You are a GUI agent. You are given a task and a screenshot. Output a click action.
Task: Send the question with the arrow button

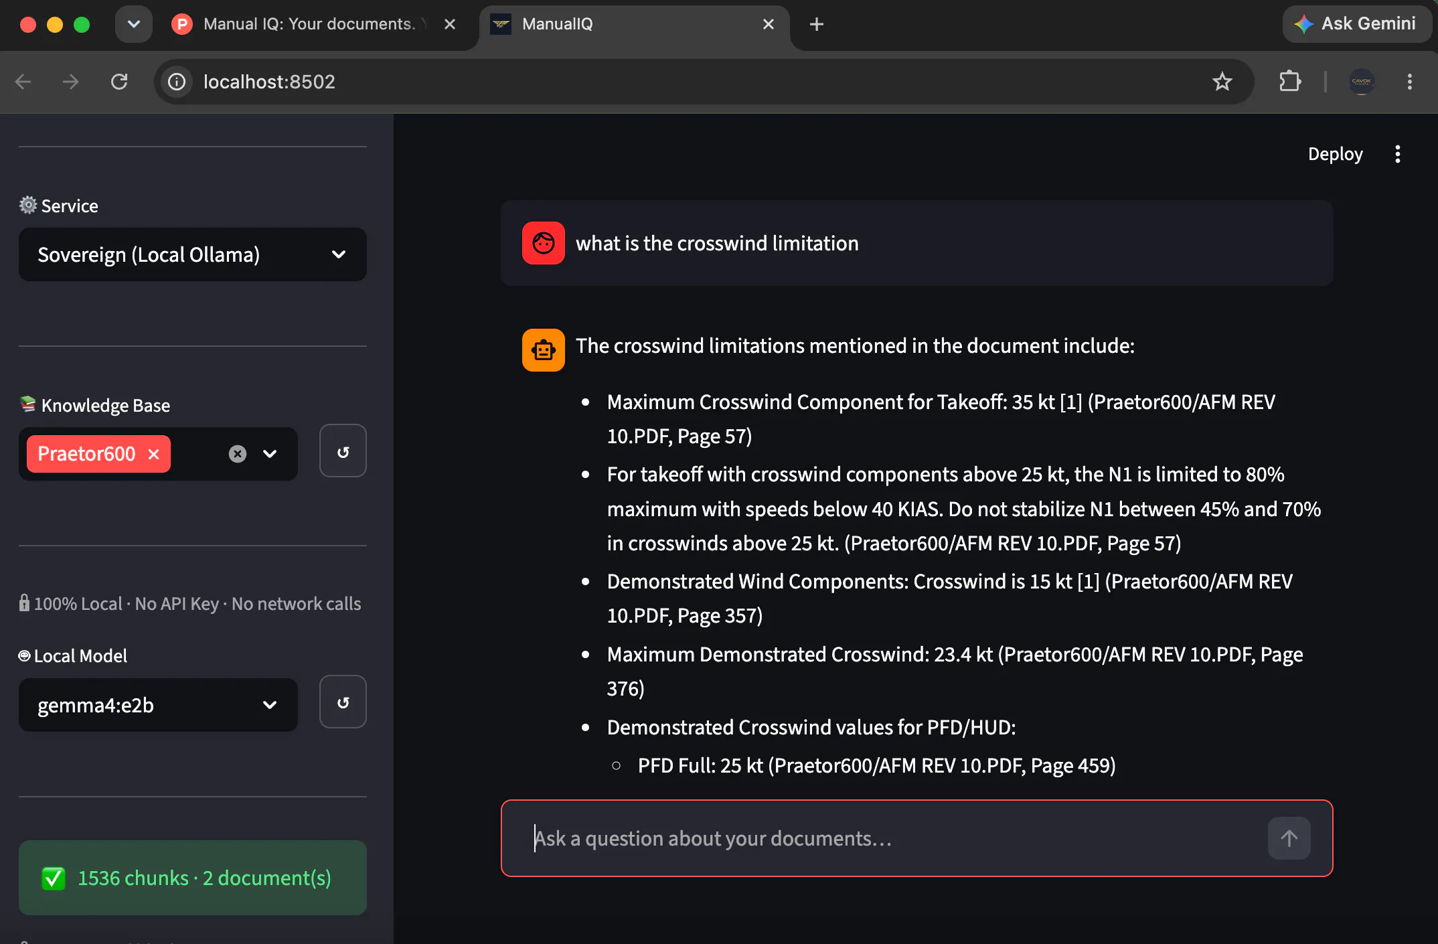1289,838
